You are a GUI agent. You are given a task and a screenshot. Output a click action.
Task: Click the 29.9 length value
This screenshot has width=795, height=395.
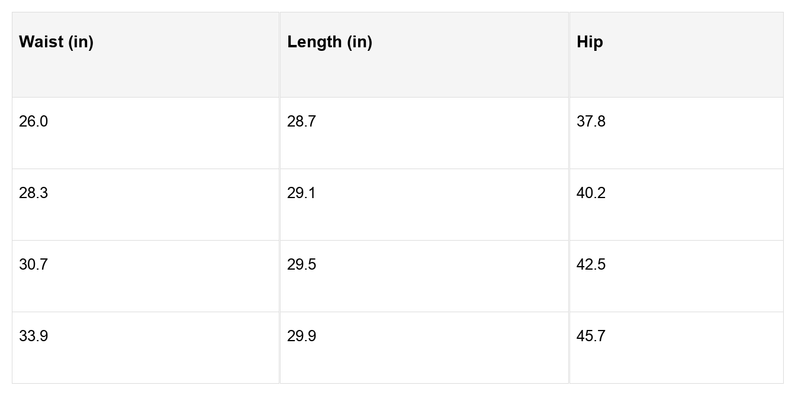[x=302, y=336]
